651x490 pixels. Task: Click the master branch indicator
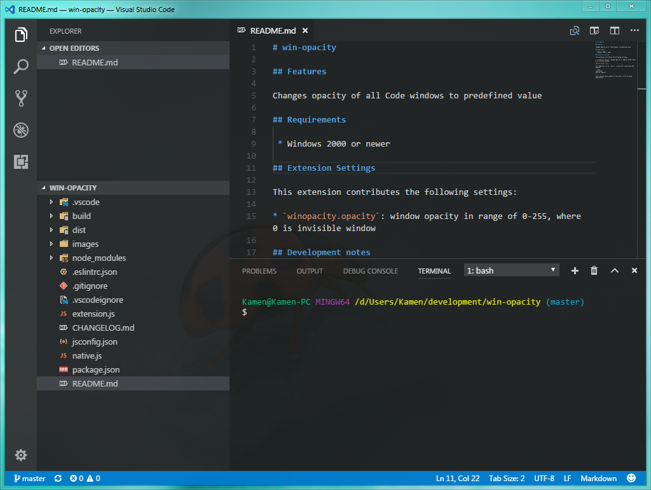[x=29, y=479]
